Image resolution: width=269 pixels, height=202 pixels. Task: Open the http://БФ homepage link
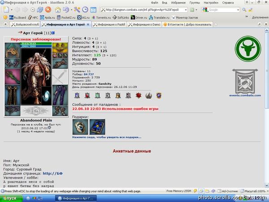[x=52, y=173]
